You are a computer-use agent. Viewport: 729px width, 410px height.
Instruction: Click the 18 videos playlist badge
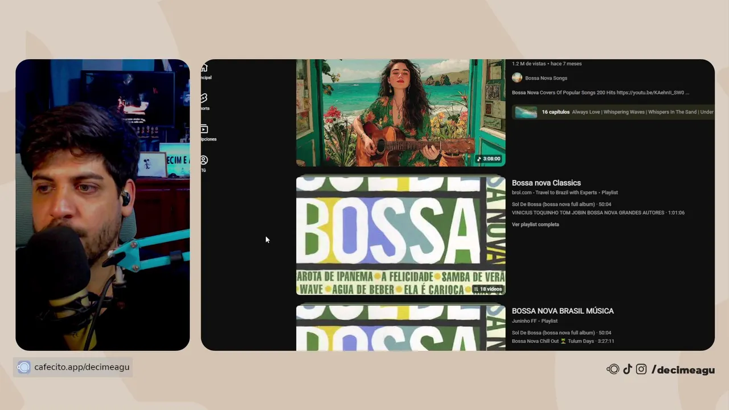click(x=488, y=289)
